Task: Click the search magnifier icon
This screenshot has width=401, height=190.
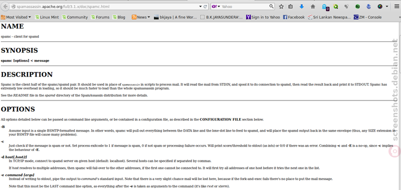Action: pos(272,6)
